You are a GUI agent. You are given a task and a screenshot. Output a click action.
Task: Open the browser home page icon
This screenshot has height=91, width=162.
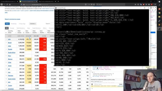click(10, 5)
